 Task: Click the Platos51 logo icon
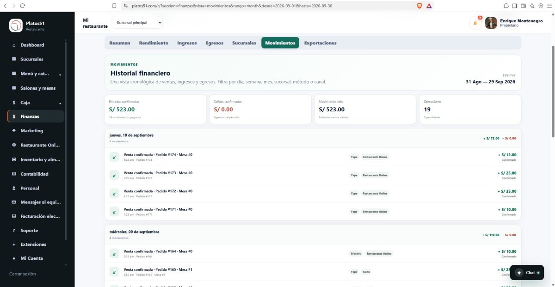[16, 25]
